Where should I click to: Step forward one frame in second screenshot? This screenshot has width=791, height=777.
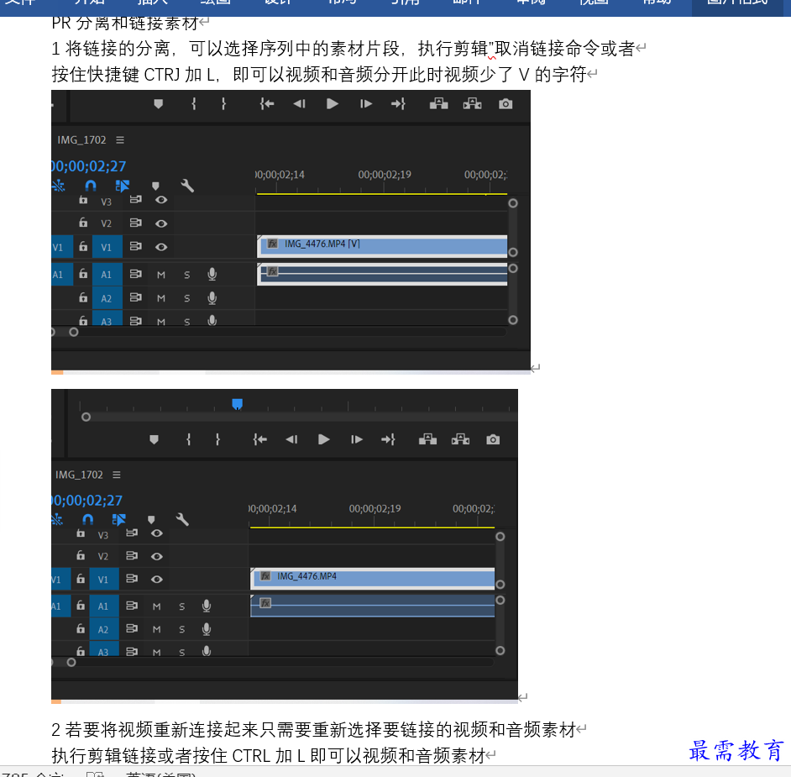point(356,439)
